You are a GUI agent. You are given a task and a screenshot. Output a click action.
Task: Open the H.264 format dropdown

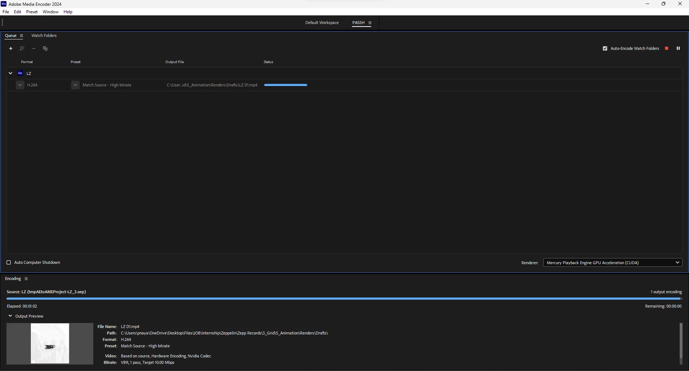[x=20, y=85]
